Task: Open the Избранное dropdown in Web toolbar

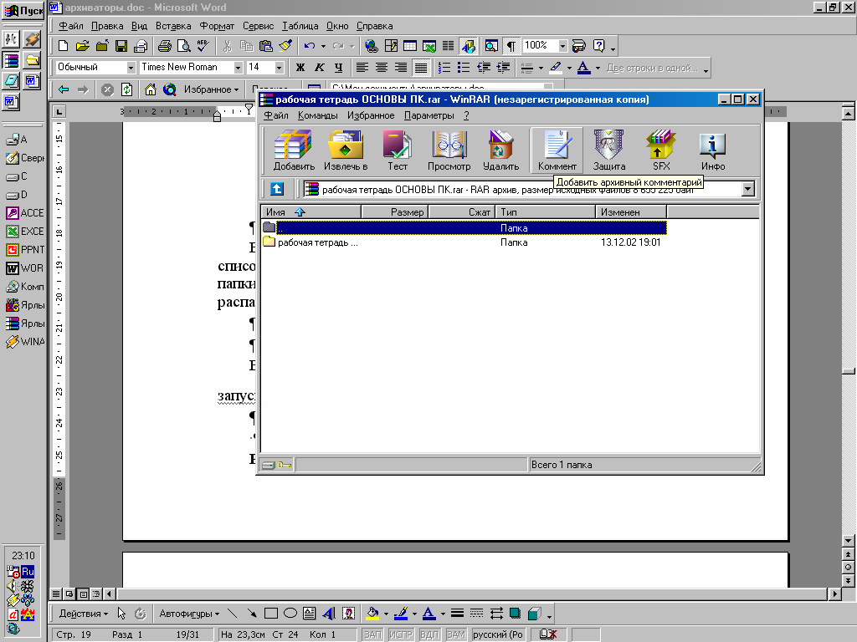Action: [x=211, y=89]
